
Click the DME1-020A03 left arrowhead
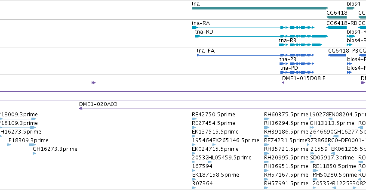[80, 109]
